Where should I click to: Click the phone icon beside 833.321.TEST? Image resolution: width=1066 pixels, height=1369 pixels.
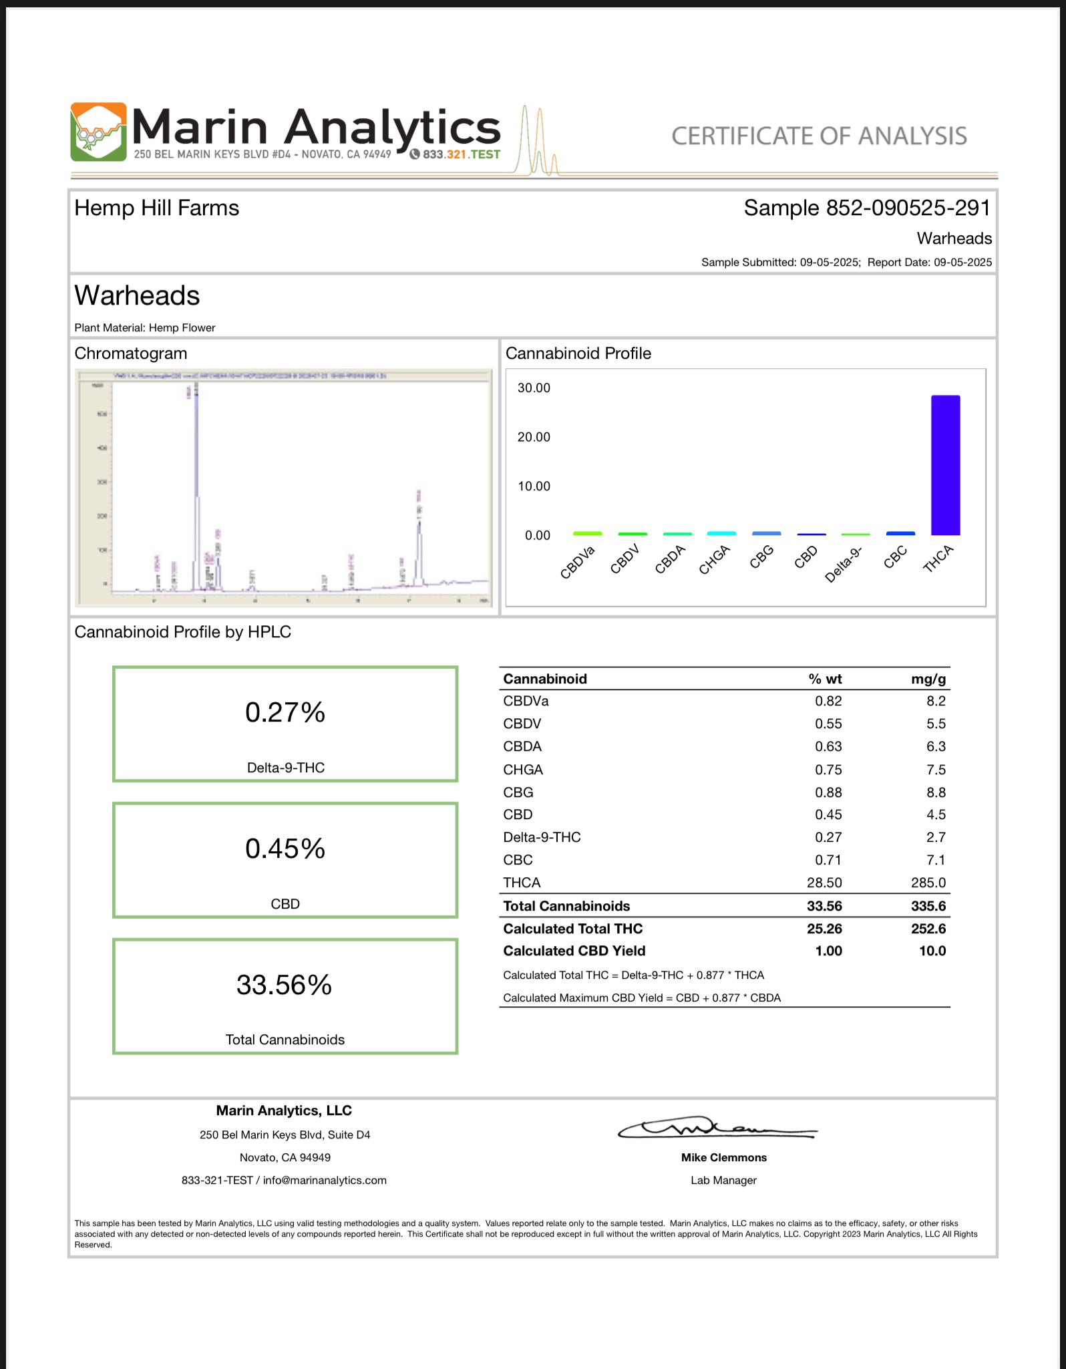pos(414,154)
